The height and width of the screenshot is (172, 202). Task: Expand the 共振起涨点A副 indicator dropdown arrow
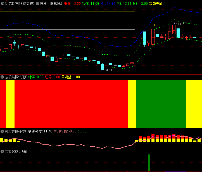pyautogui.click(x=2, y=151)
